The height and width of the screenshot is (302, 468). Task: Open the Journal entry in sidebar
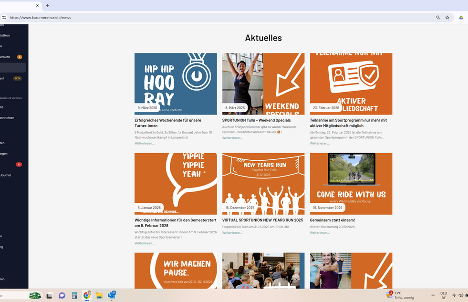(x=6, y=175)
